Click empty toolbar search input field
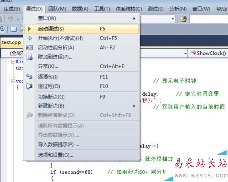Viewport: 228px width, 182px height. coord(209,19)
